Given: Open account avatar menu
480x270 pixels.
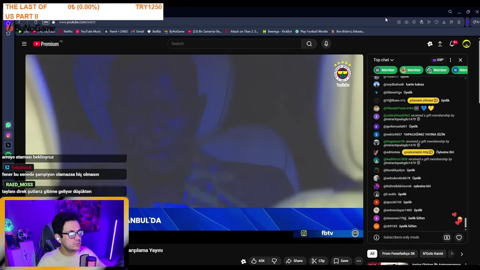Looking at the screenshot, I should tap(466, 44).
